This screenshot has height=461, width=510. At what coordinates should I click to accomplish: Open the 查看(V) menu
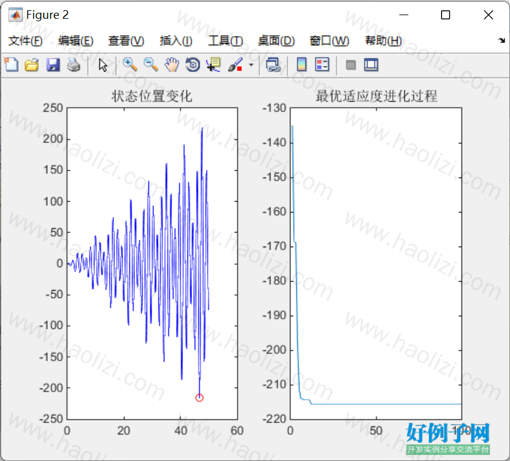coord(126,41)
